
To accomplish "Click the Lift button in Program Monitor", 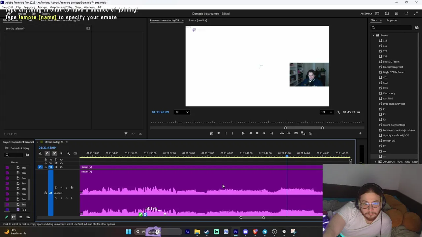I will coord(282,133).
